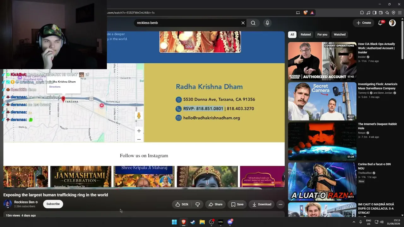Screen dimensions: 404x227
Task: Click the video title 'Exposing the largest human trafficking ring'
Action: [x=56, y=195]
